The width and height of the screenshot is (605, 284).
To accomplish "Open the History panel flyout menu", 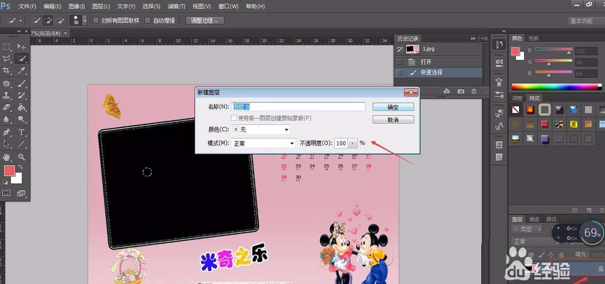I will (485, 39).
